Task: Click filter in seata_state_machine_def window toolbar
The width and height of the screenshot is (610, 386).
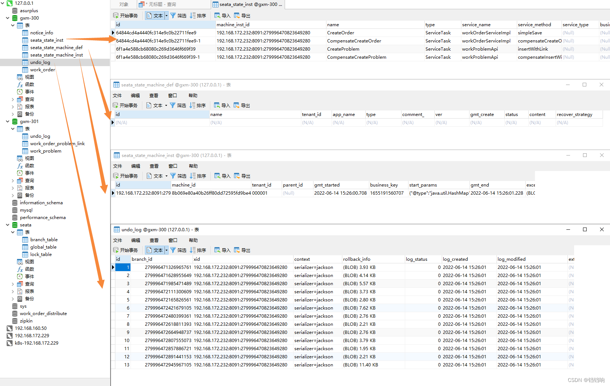Action: click(178, 105)
